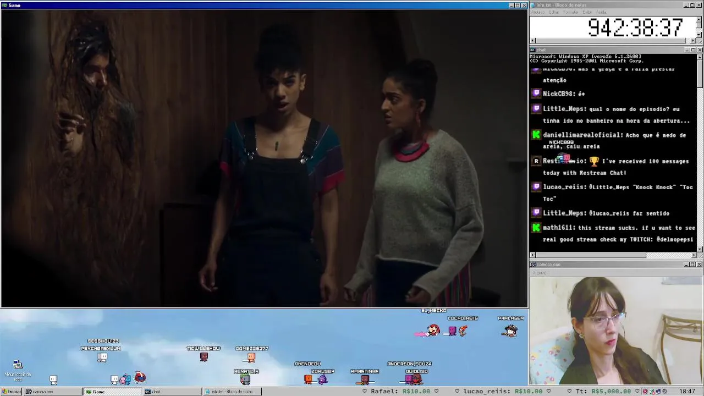
Task: Click Notepad horizontal scrollbar left arrow
Action: (x=532, y=41)
